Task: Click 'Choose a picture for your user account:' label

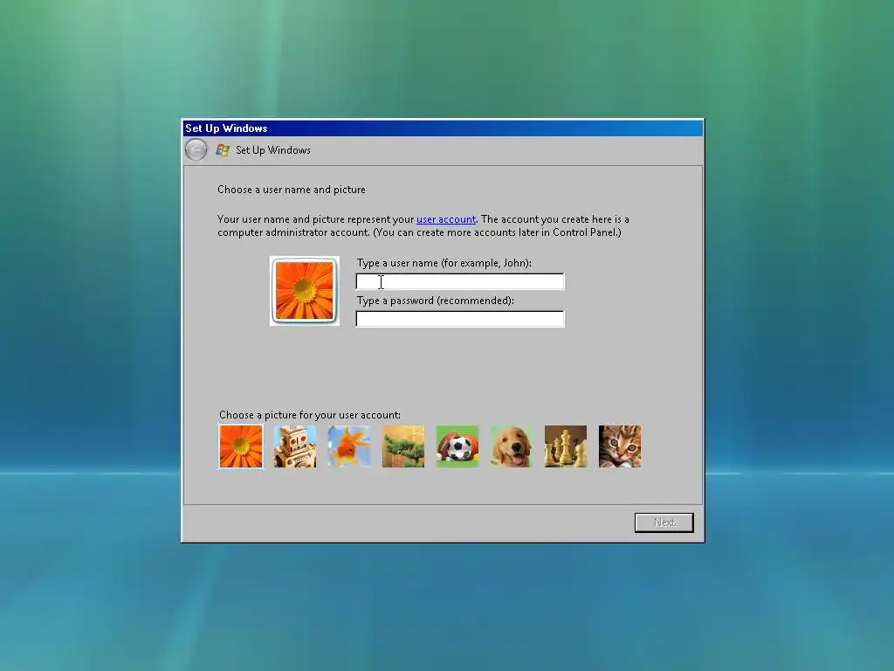Action: click(x=310, y=415)
